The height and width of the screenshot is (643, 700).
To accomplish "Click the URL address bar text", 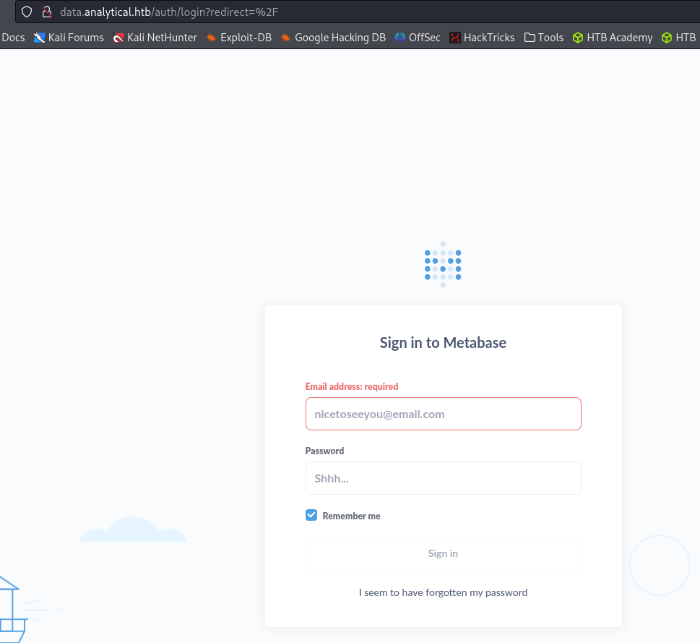I will [169, 12].
